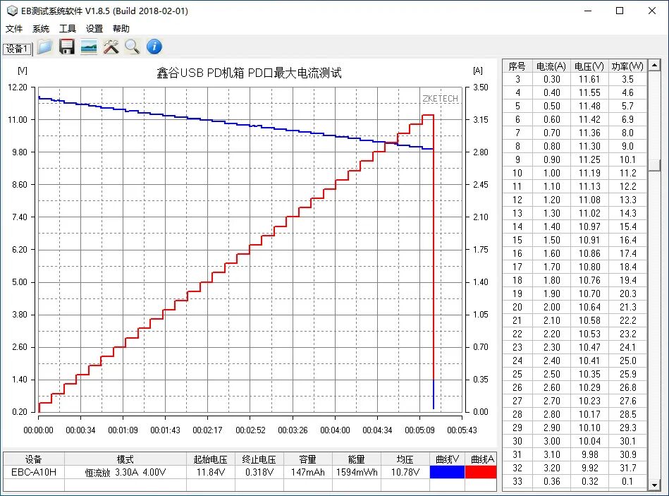Select table row number 33
Viewport: 669px width, 496px height.
[517, 481]
